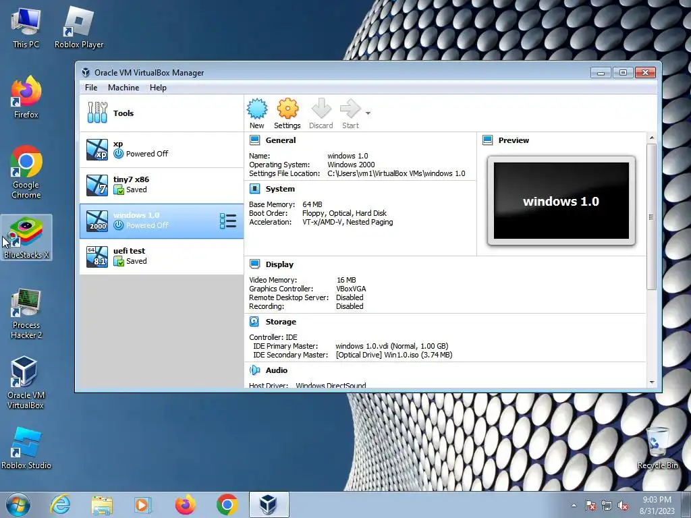Open the Windows Start orb

(x=18, y=505)
